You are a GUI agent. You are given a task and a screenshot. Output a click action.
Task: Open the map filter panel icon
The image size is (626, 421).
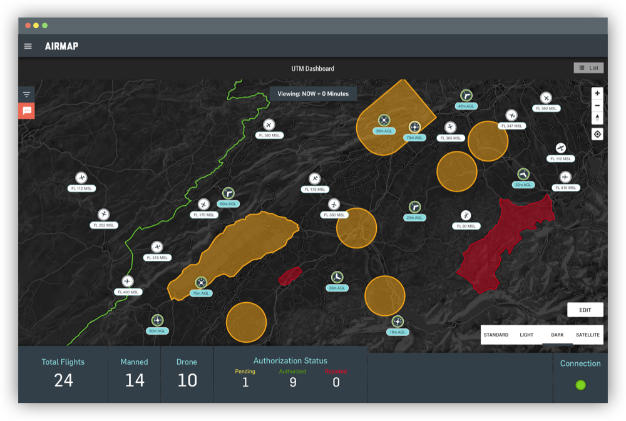26,94
